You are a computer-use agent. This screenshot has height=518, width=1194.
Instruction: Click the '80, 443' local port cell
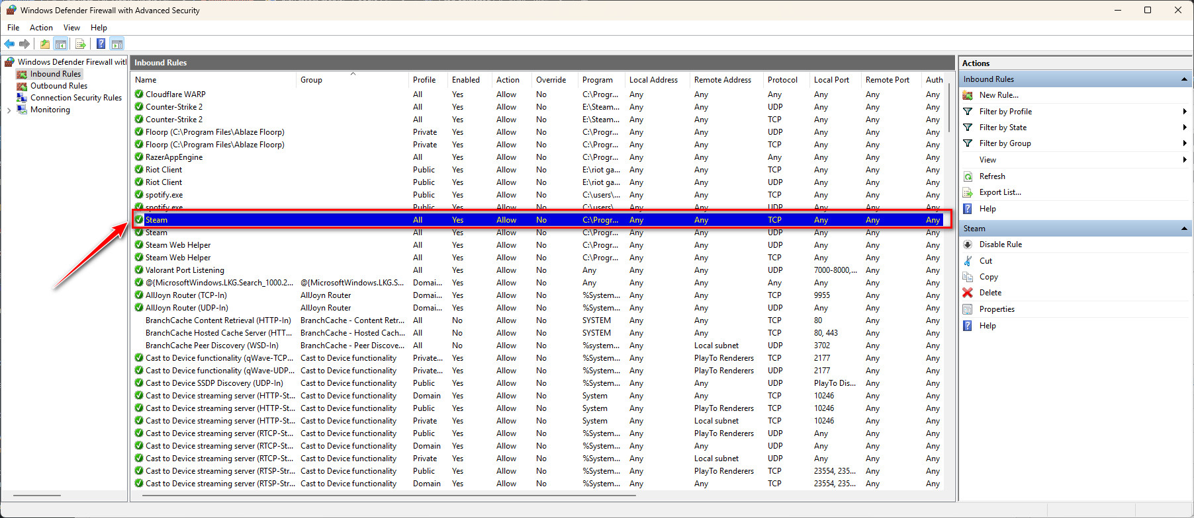click(x=826, y=333)
